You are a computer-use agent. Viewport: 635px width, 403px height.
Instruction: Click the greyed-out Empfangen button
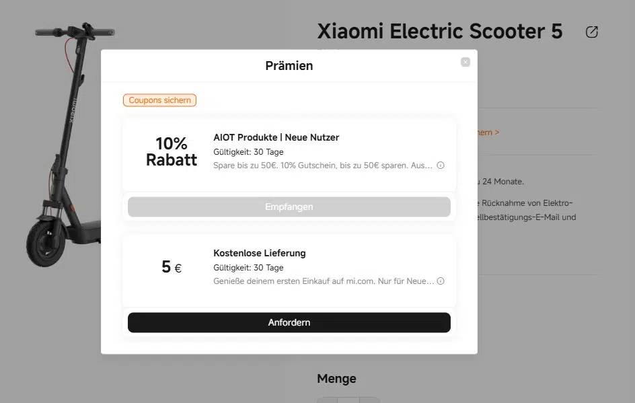pyautogui.click(x=289, y=207)
